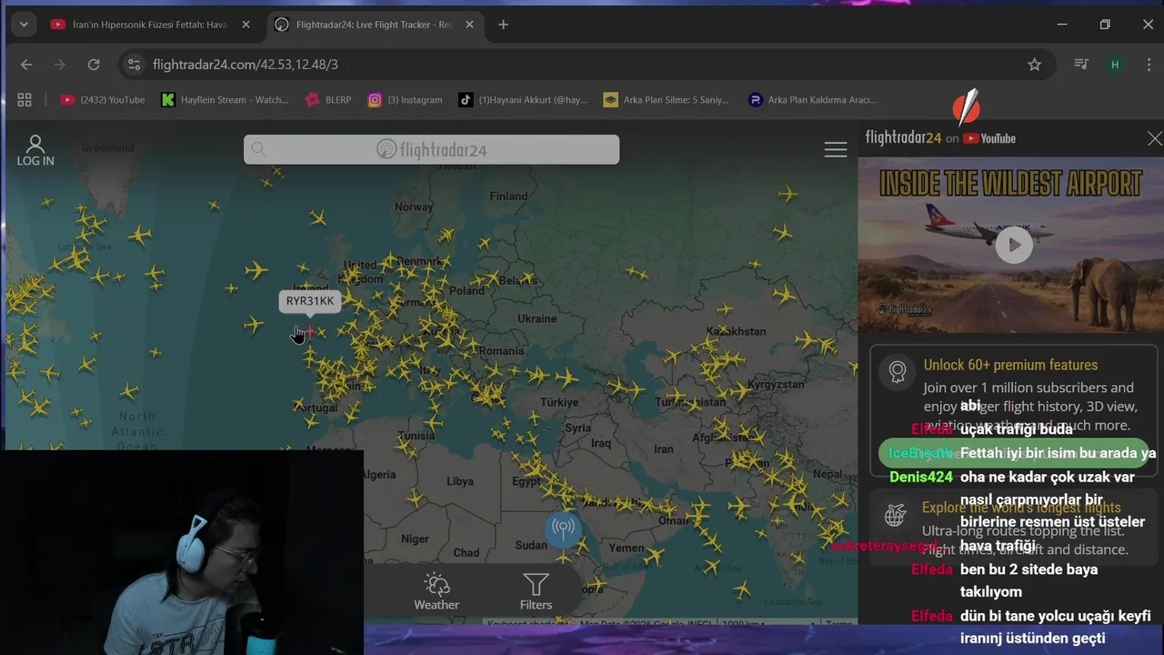The image size is (1164, 655).
Task: Click the premium award badge icon
Action: click(x=898, y=371)
